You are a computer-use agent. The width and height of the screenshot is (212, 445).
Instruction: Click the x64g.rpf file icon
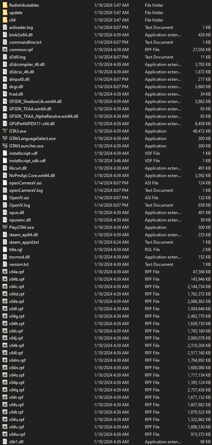point(5,316)
